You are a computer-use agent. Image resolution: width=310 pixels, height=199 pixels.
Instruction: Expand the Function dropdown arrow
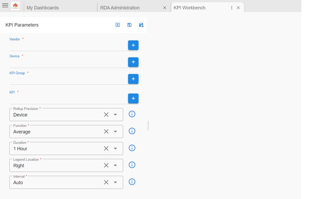115,132
